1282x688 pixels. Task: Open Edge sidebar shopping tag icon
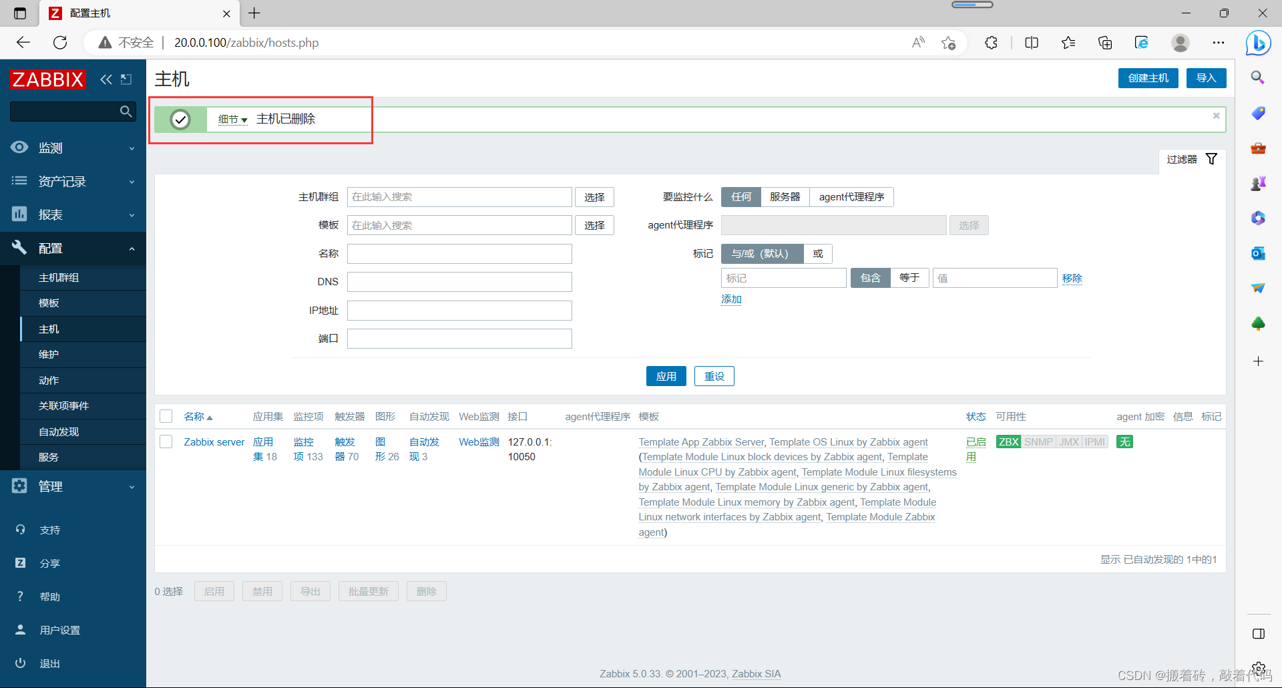1258,113
